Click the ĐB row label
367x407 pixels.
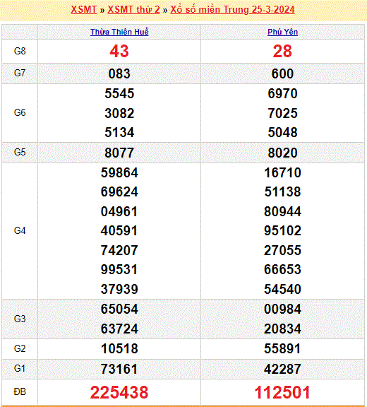[x=20, y=391]
